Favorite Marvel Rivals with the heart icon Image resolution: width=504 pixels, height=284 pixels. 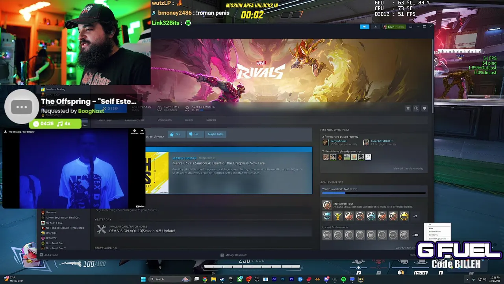click(424, 108)
